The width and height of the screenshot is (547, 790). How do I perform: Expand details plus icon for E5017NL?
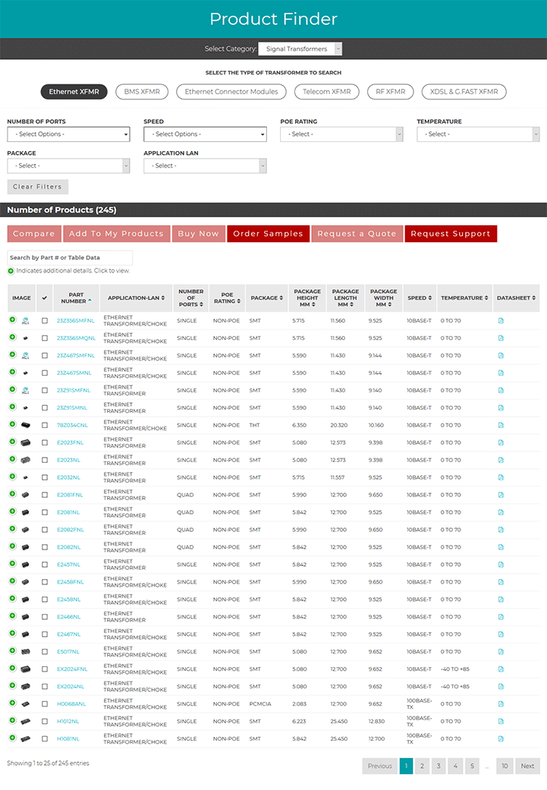point(13,651)
